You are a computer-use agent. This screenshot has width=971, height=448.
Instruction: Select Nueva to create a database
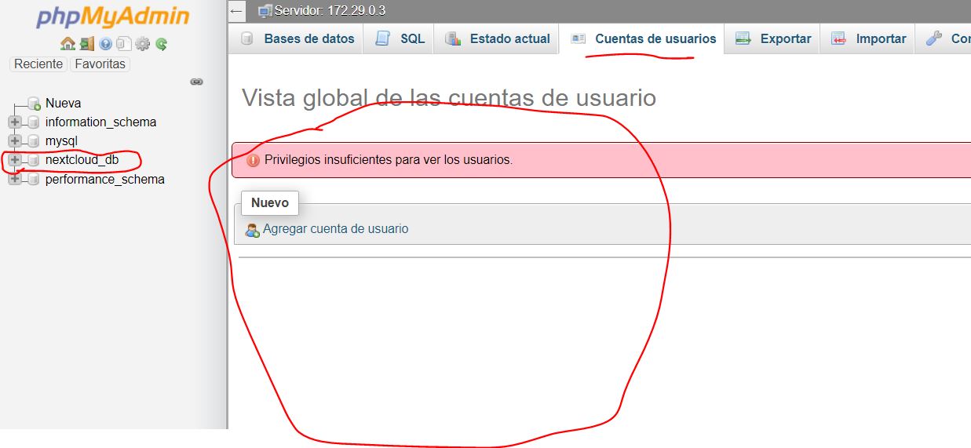click(63, 104)
